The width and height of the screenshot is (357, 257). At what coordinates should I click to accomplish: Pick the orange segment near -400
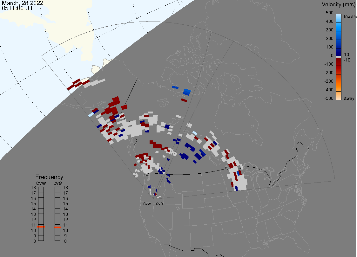[x=339, y=87]
